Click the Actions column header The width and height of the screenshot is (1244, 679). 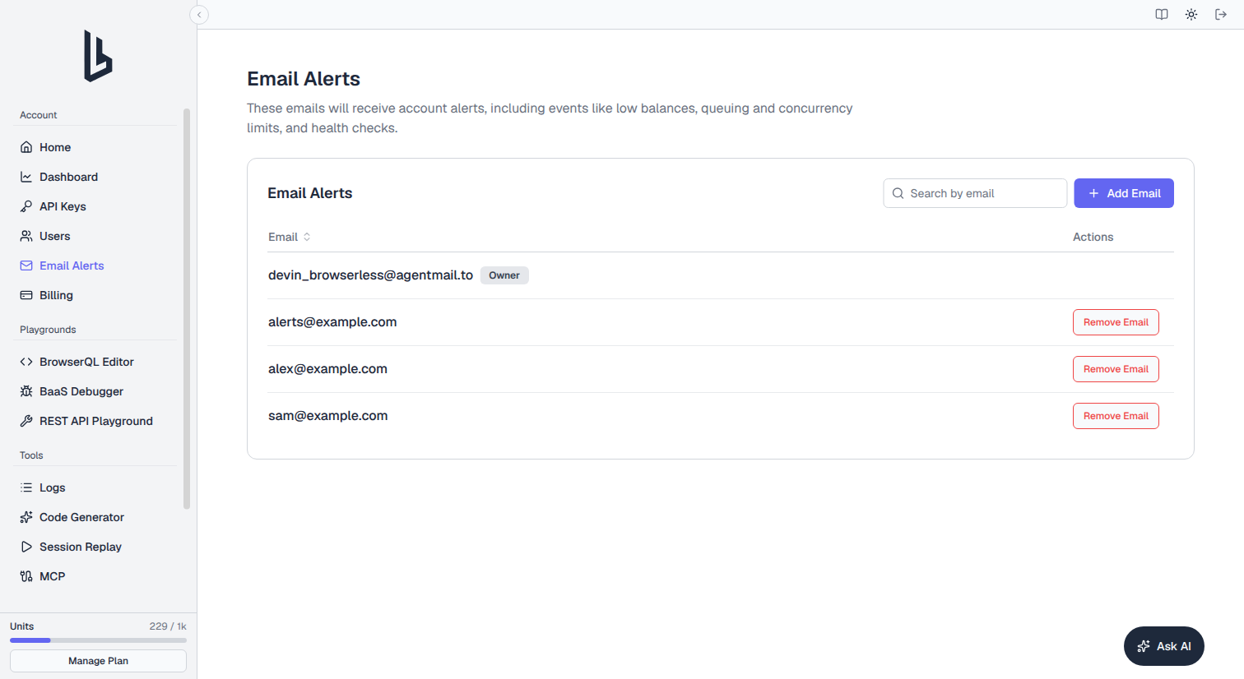coord(1093,237)
